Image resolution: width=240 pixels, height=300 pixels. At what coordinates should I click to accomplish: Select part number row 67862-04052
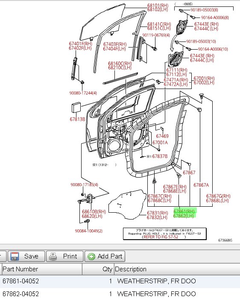tap(120, 294)
